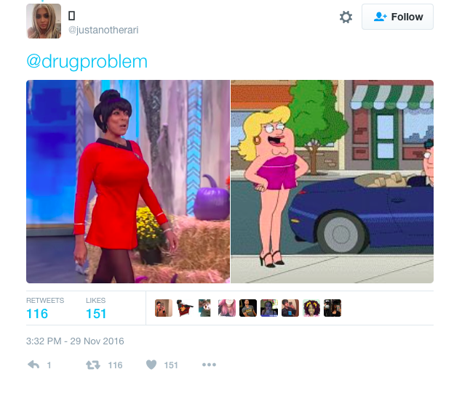462x393 pixels.
Task: Open the gear settings icon
Action: [x=346, y=17]
